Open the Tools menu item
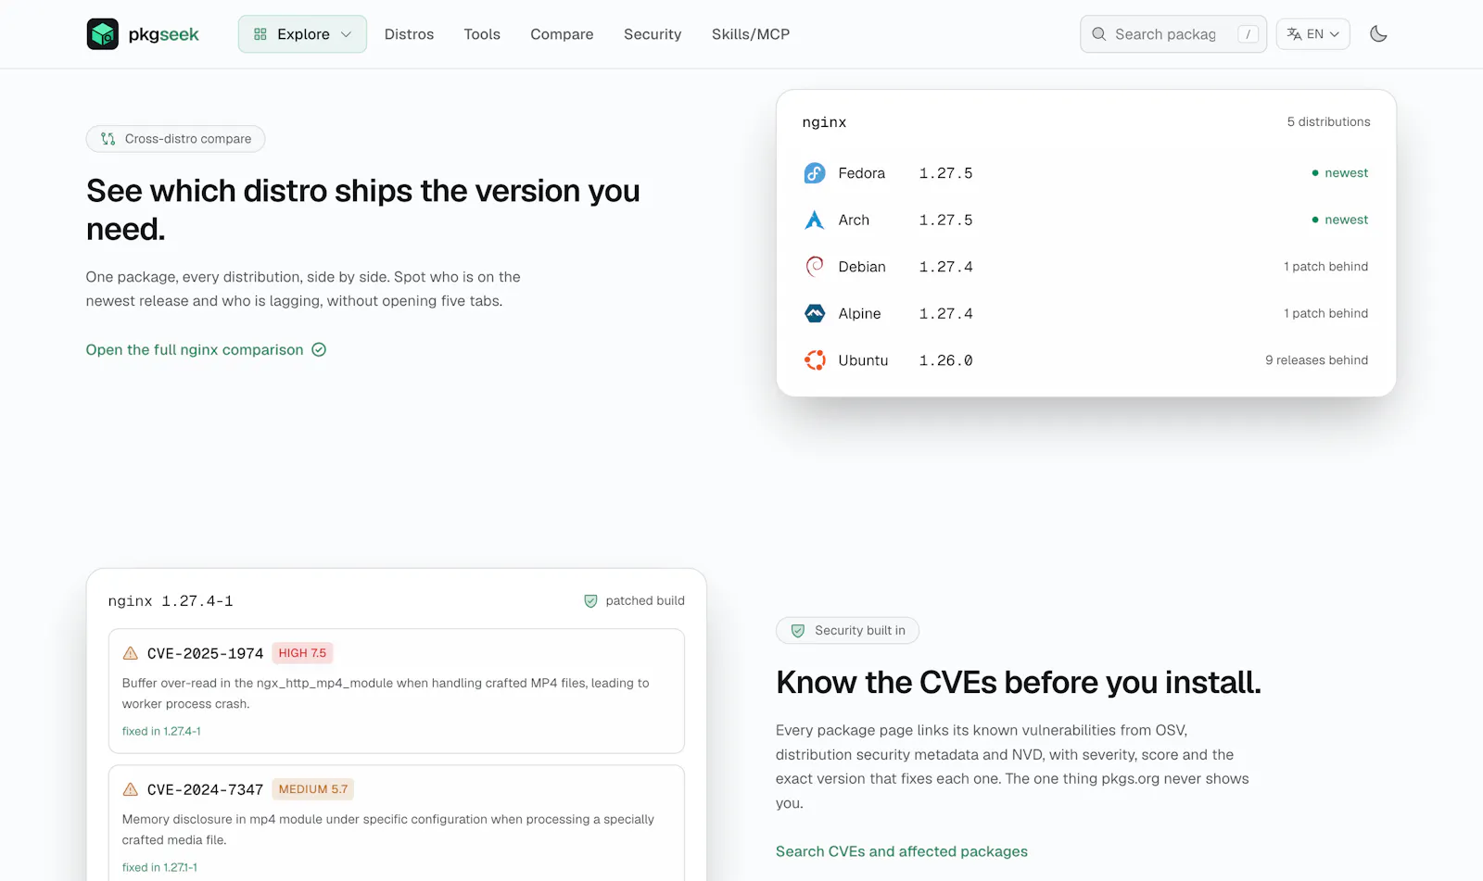Viewport: 1483px width, 881px height. point(482,34)
